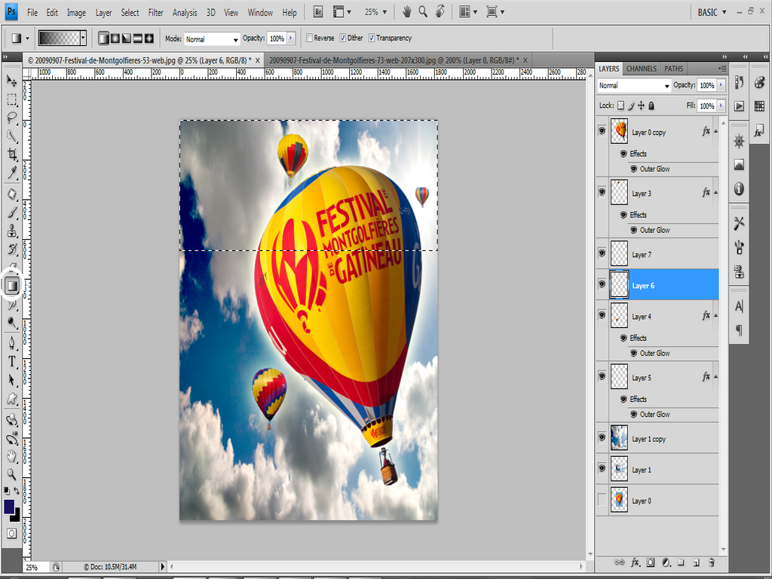This screenshot has height=579, width=772.
Task: Choose Diamond Gradient style
Action: [149, 38]
